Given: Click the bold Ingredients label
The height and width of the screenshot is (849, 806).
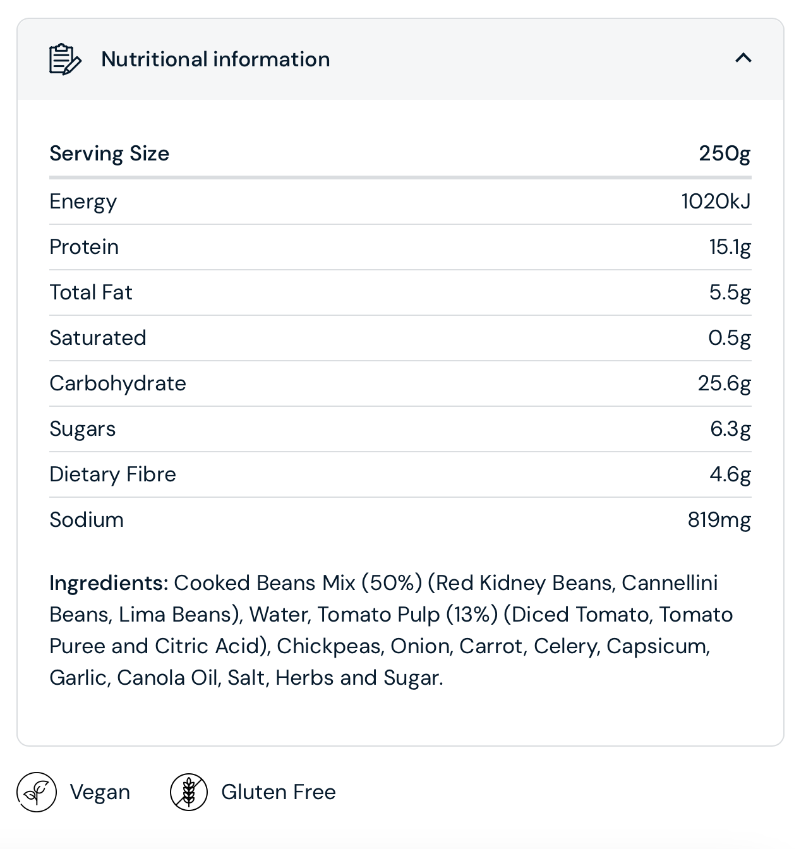Looking at the screenshot, I should [x=109, y=583].
